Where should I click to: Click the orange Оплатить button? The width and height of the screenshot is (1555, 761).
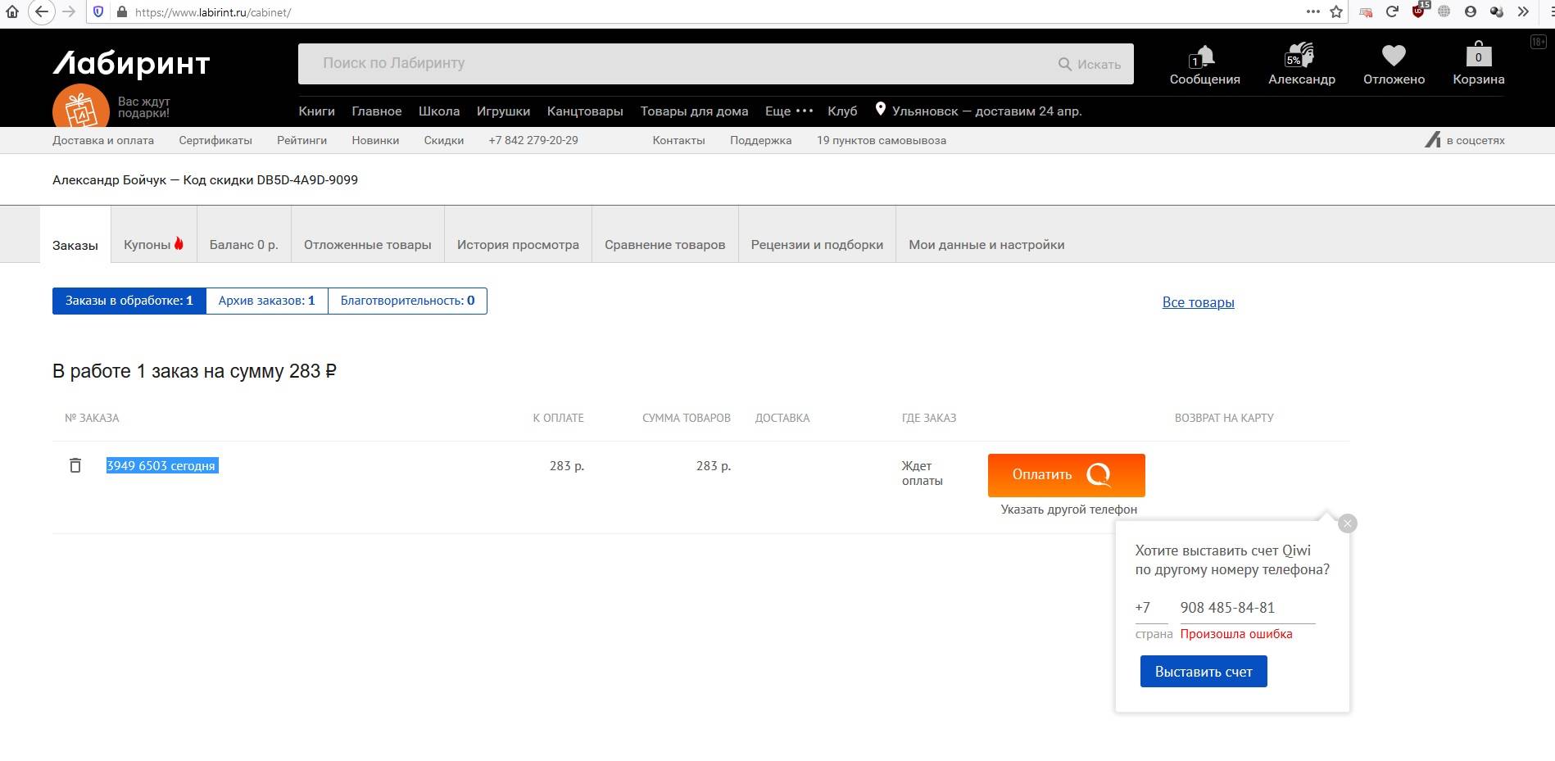coord(1066,475)
